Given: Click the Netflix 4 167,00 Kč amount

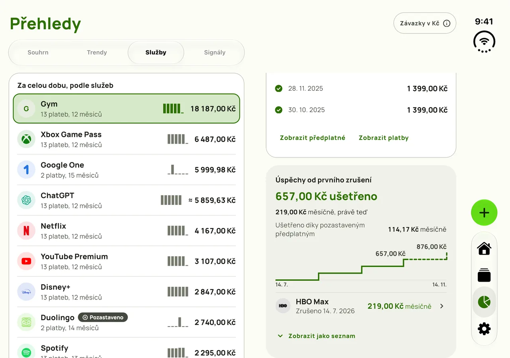Looking at the screenshot, I should (x=215, y=231).
